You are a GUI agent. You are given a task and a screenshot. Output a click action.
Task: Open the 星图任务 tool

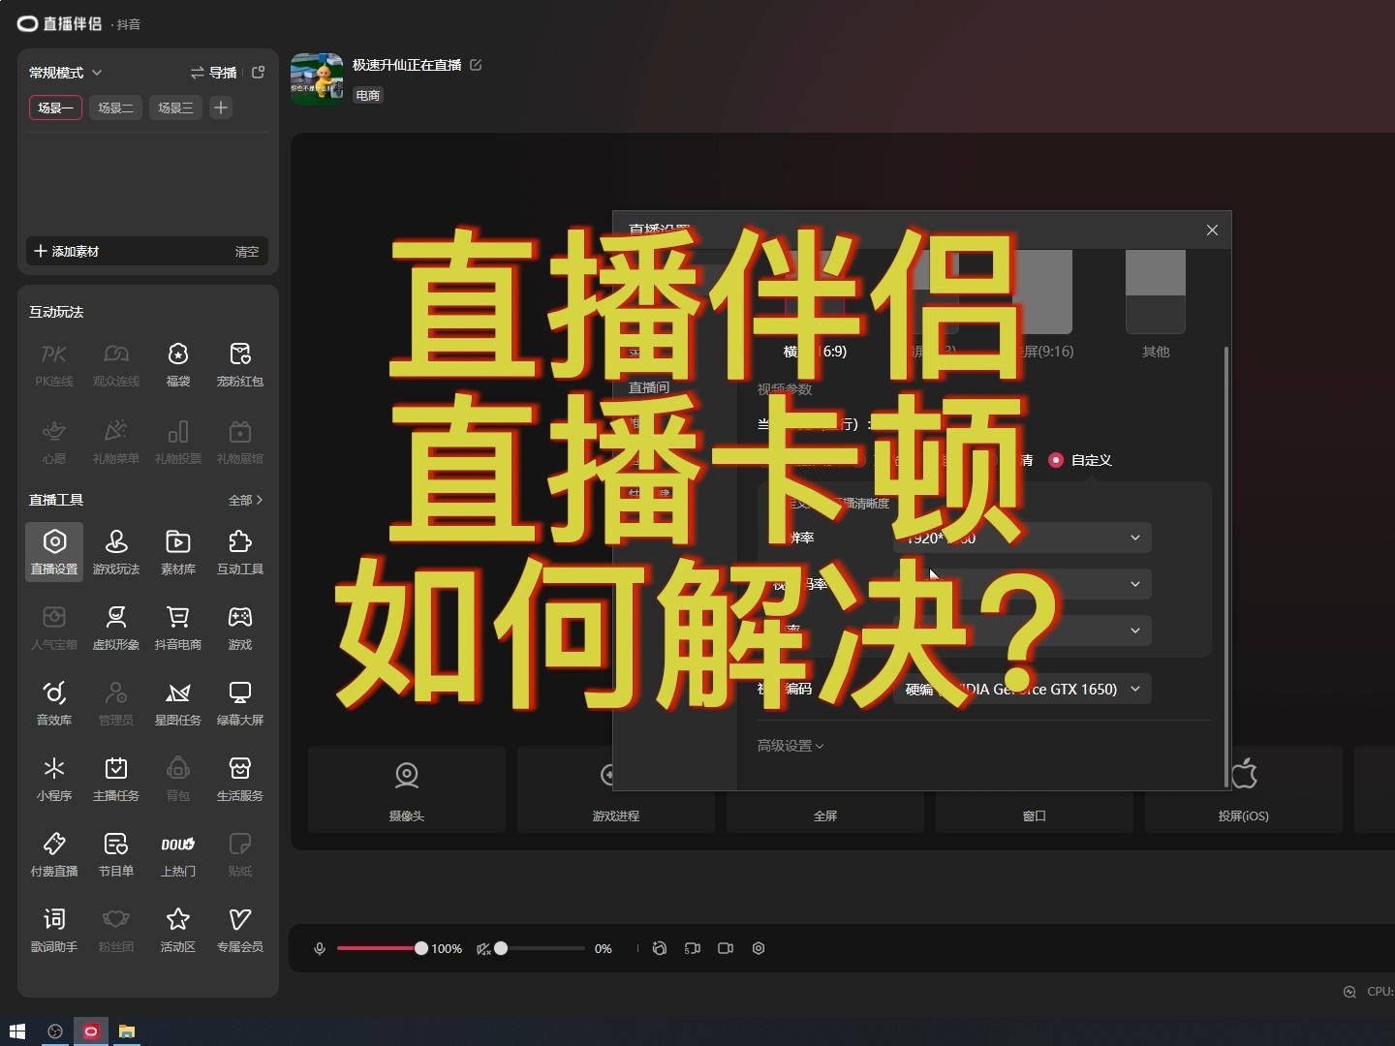coord(178,703)
